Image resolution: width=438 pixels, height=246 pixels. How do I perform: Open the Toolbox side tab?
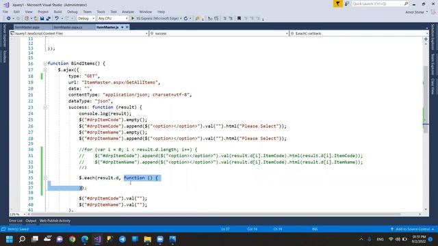point(4,57)
